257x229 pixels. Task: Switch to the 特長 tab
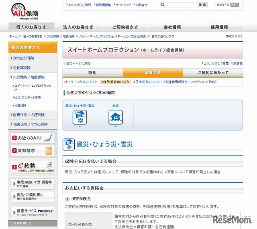point(93,73)
